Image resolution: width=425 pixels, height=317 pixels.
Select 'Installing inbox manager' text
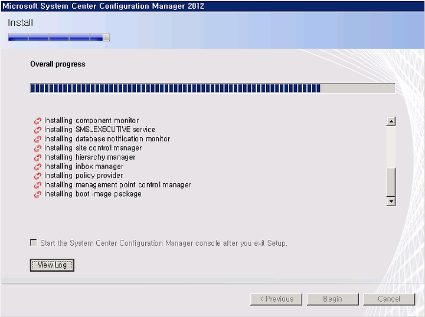(x=84, y=166)
